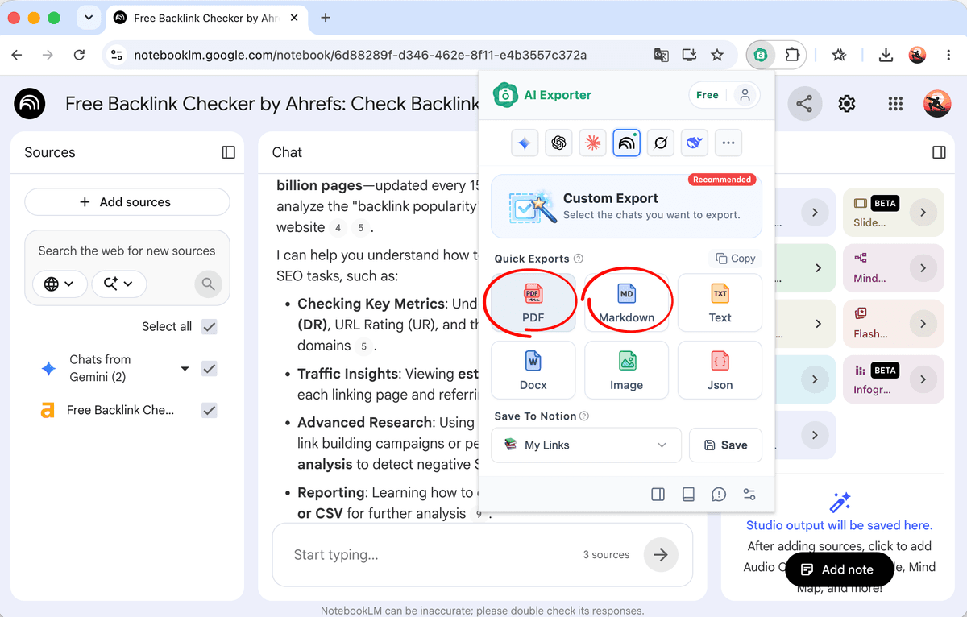Click the feedback bubble icon in AI Exporter footer
Screen dimensions: 967x617
pos(719,495)
